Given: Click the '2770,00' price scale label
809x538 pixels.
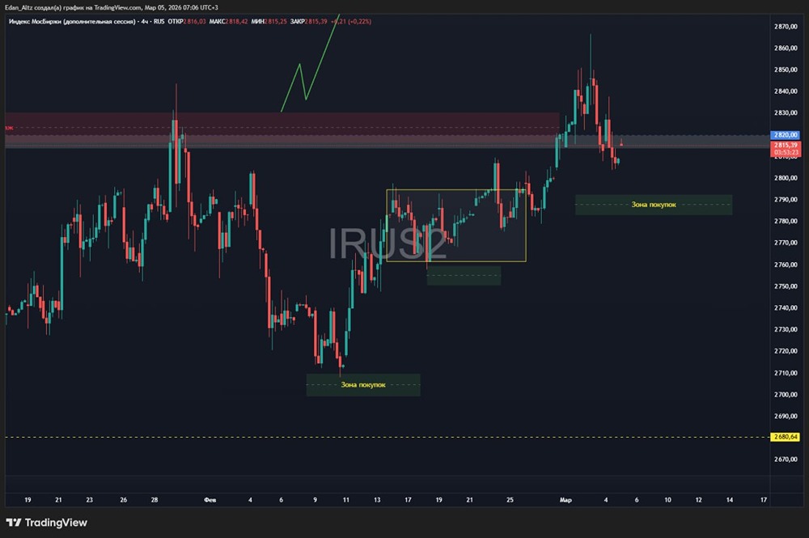Looking at the screenshot, I should pos(786,243).
